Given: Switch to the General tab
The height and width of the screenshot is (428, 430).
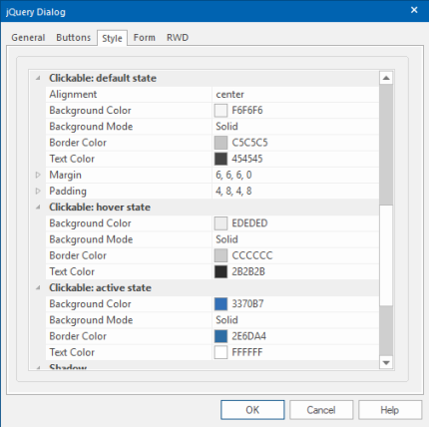Looking at the screenshot, I should point(28,38).
